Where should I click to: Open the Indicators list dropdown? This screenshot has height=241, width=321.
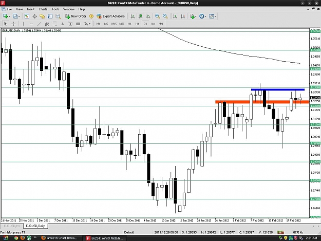click(x=193, y=16)
